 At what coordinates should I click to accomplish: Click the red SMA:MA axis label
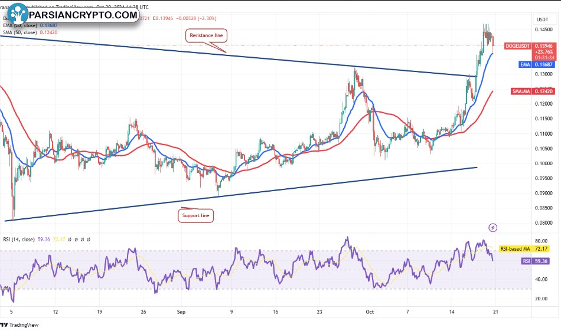[521, 91]
